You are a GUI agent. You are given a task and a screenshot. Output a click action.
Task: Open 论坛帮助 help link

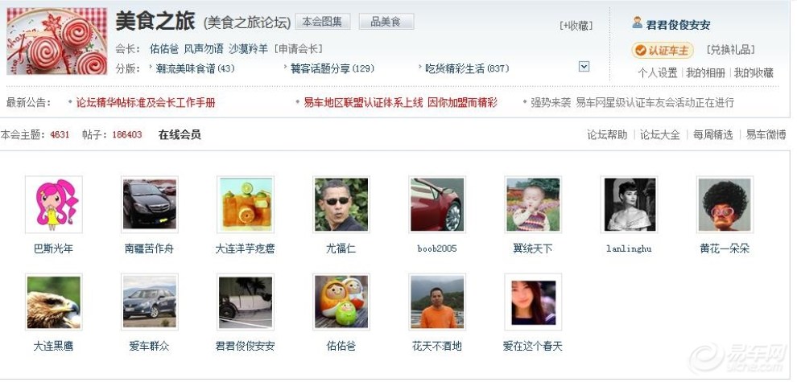click(x=607, y=134)
